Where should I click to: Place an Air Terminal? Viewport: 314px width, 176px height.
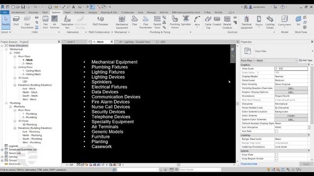click(x=54, y=22)
